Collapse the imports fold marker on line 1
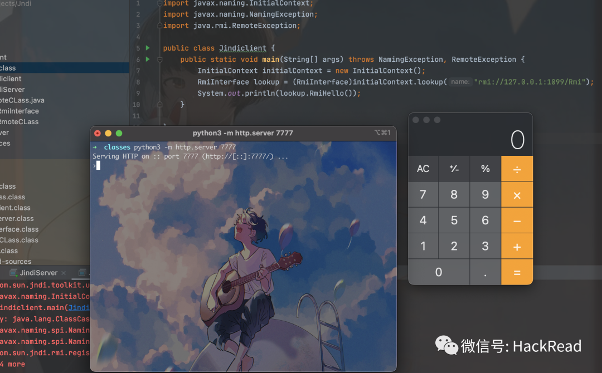The image size is (602, 373). pos(160,3)
